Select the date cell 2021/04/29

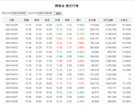pyautogui.click(x=12, y=25)
